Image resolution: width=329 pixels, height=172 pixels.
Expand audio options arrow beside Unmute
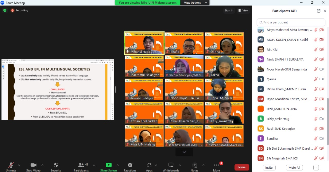[x=19, y=165]
